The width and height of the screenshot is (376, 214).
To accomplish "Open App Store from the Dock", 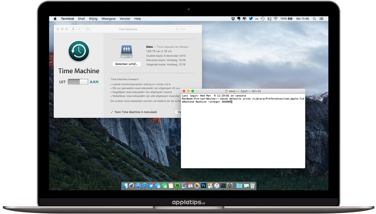I will click(138, 186).
